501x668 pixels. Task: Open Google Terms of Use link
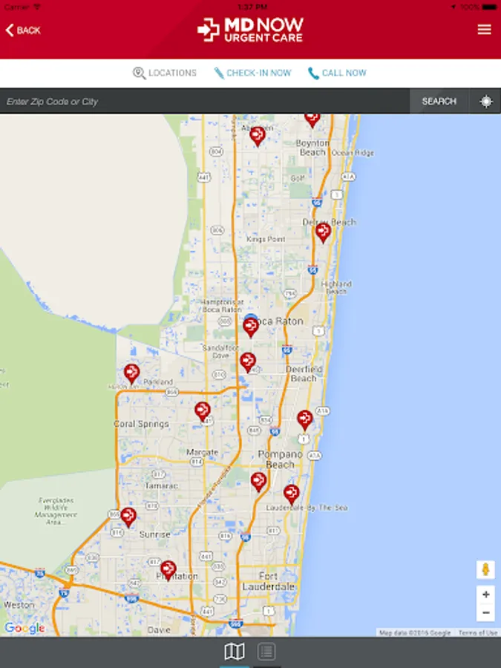point(477,632)
